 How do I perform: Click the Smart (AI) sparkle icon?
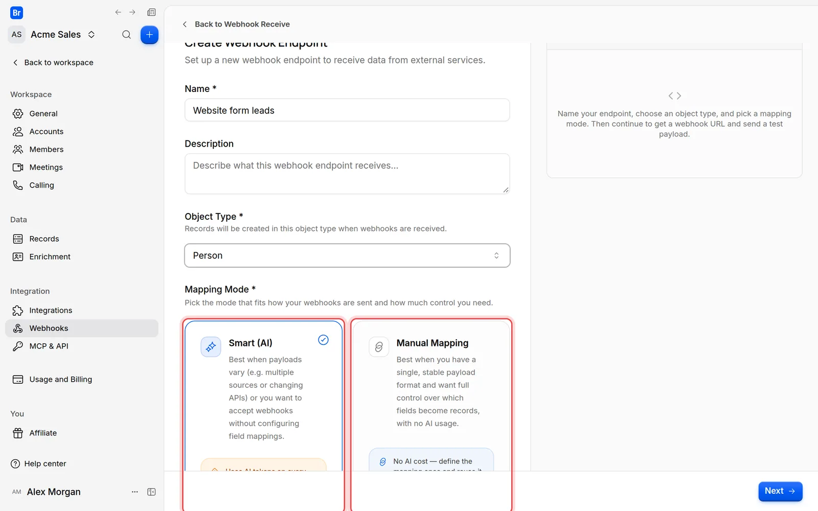pyautogui.click(x=211, y=347)
